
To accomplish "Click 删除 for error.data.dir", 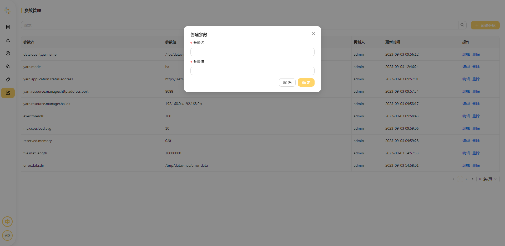I will [476, 165].
